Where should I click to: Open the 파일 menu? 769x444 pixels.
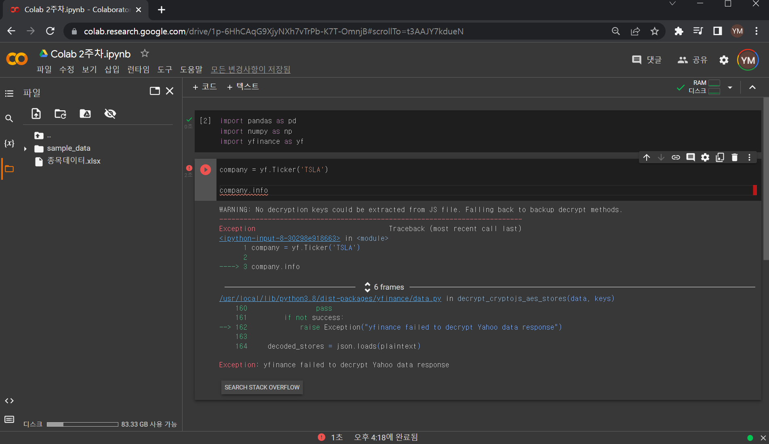point(44,69)
